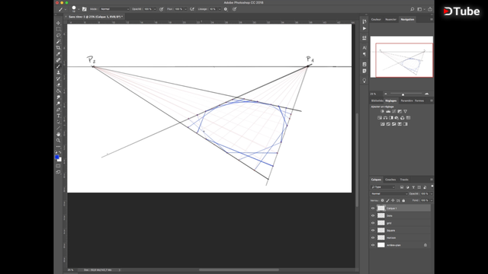The image size is (488, 274).
Task: Open the tool preset picker arrow
Action: [x=66, y=9]
